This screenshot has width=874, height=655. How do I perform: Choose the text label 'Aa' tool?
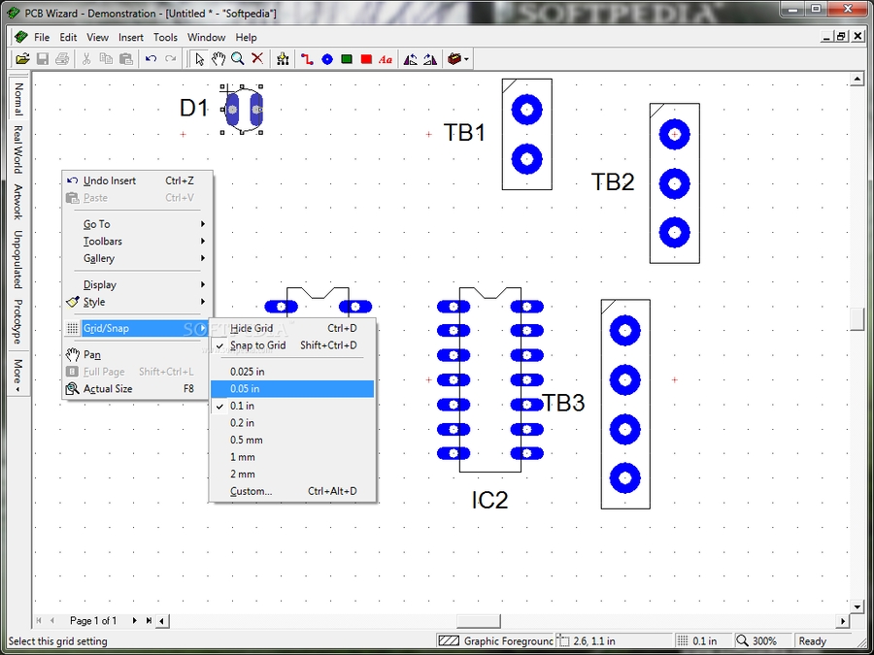[386, 59]
